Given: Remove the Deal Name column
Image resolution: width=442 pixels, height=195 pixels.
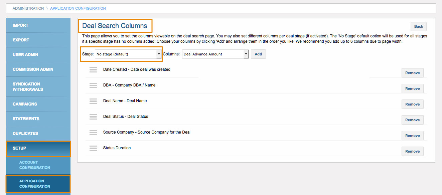Looking at the screenshot, I should point(413,104).
